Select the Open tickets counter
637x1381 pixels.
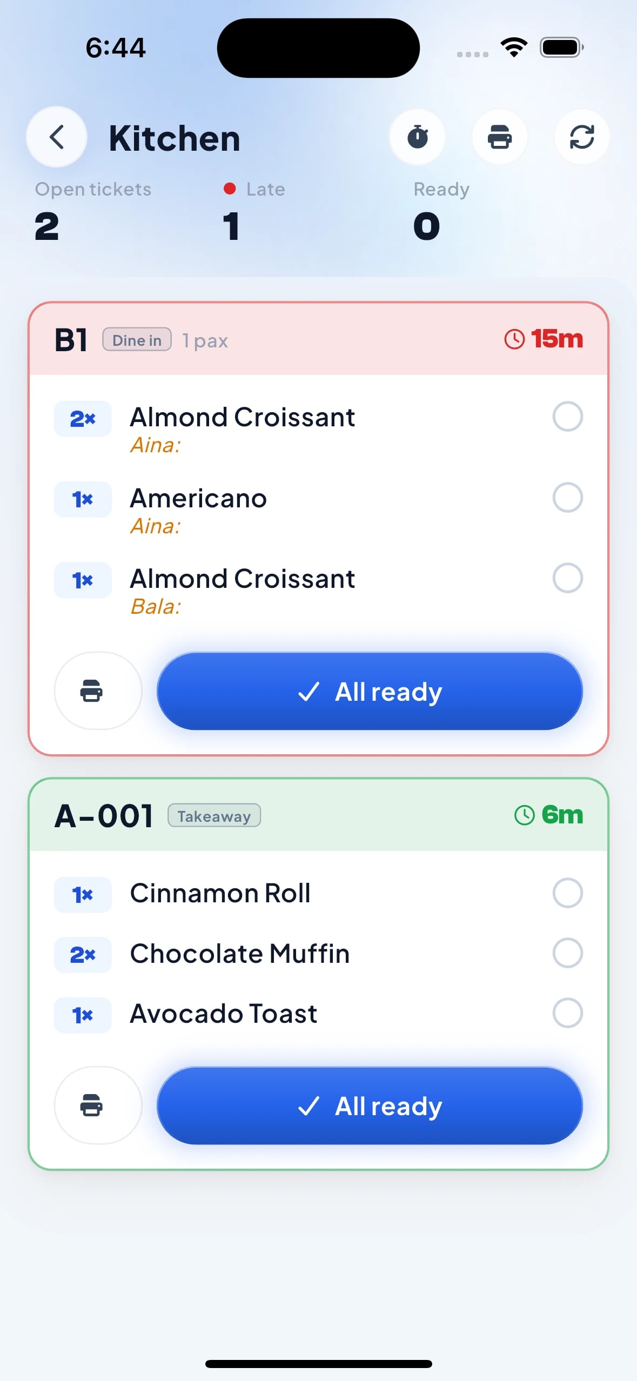(93, 211)
